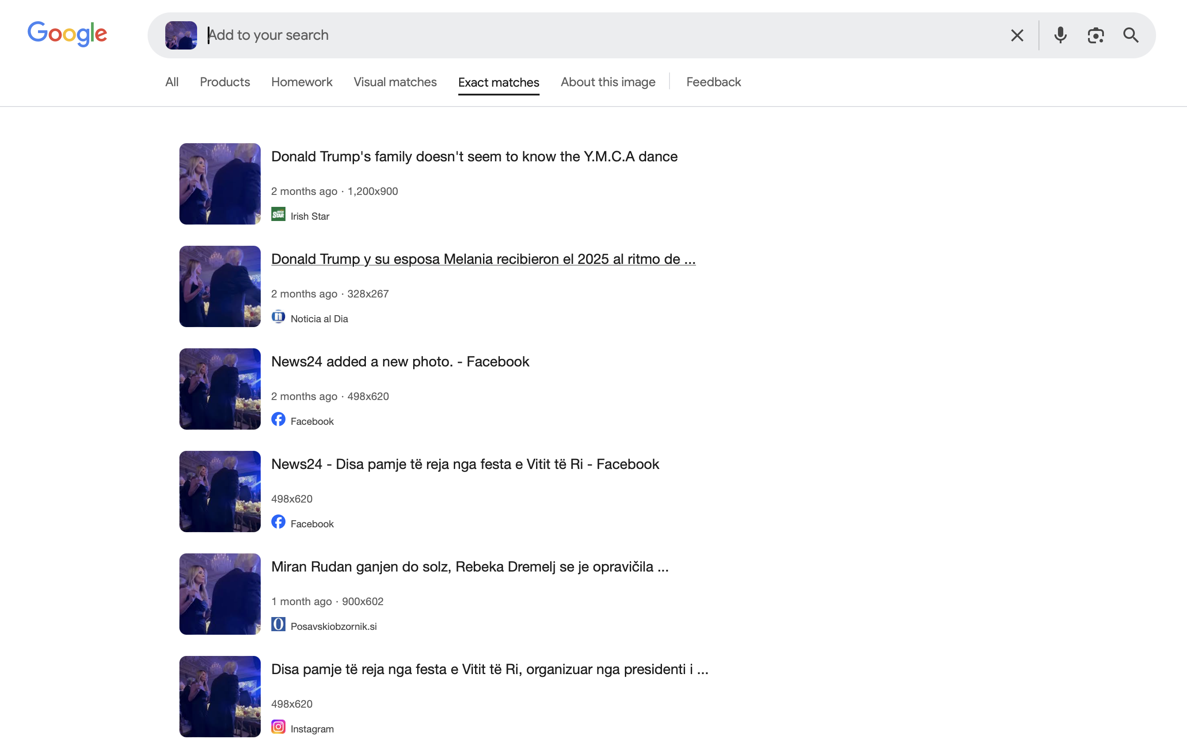1187x747 pixels.
Task: Click the Irish Star source favicon
Action: click(278, 214)
